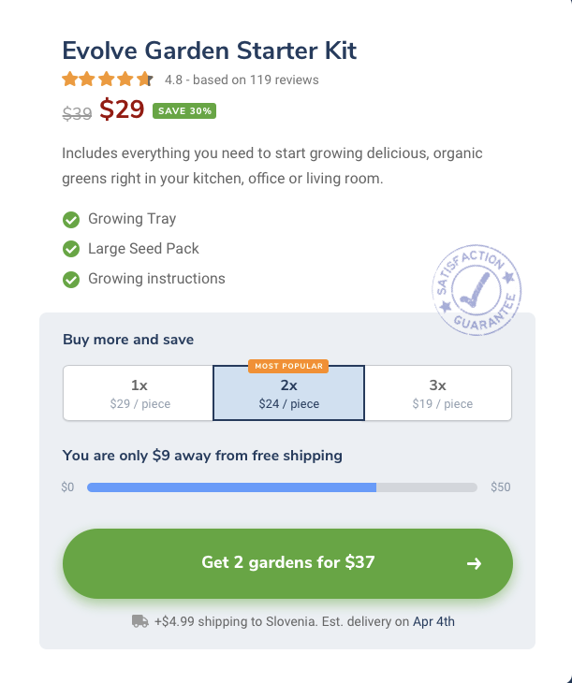This screenshot has height=683, width=572.
Task: Click the checkmark next to Large Seed Pack
Action: click(71, 249)
